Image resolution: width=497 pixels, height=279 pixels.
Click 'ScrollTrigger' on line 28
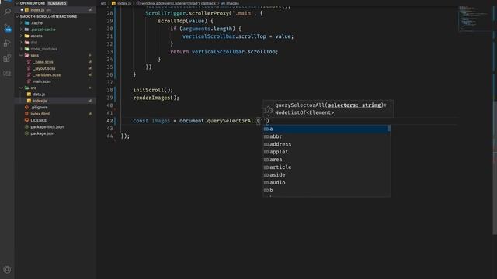165,13
